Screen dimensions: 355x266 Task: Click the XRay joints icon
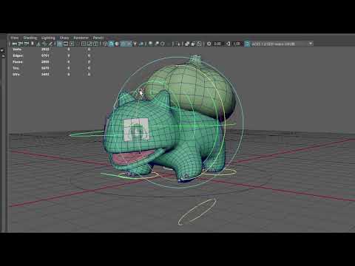[199, 44]
